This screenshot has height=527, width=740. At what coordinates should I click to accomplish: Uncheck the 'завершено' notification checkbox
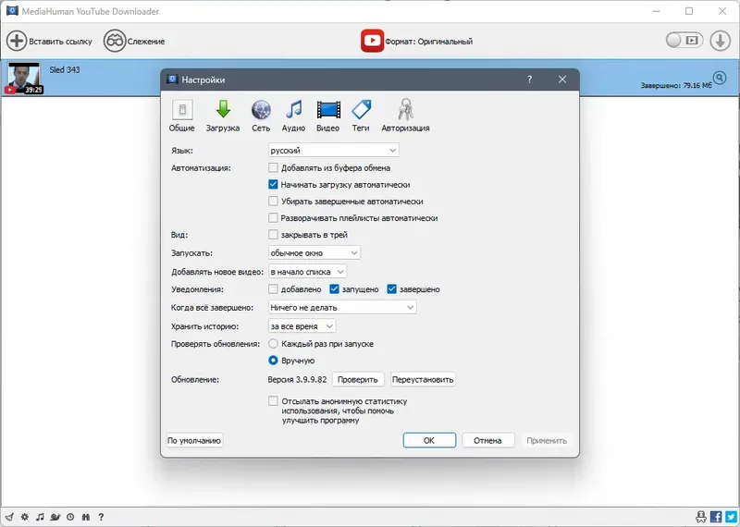tap(391, 289)
